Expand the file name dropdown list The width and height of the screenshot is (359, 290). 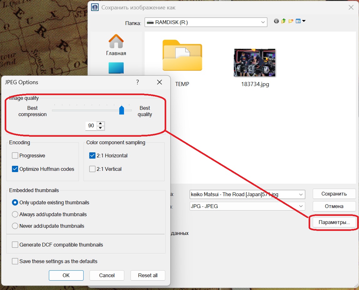click(301, 195)
